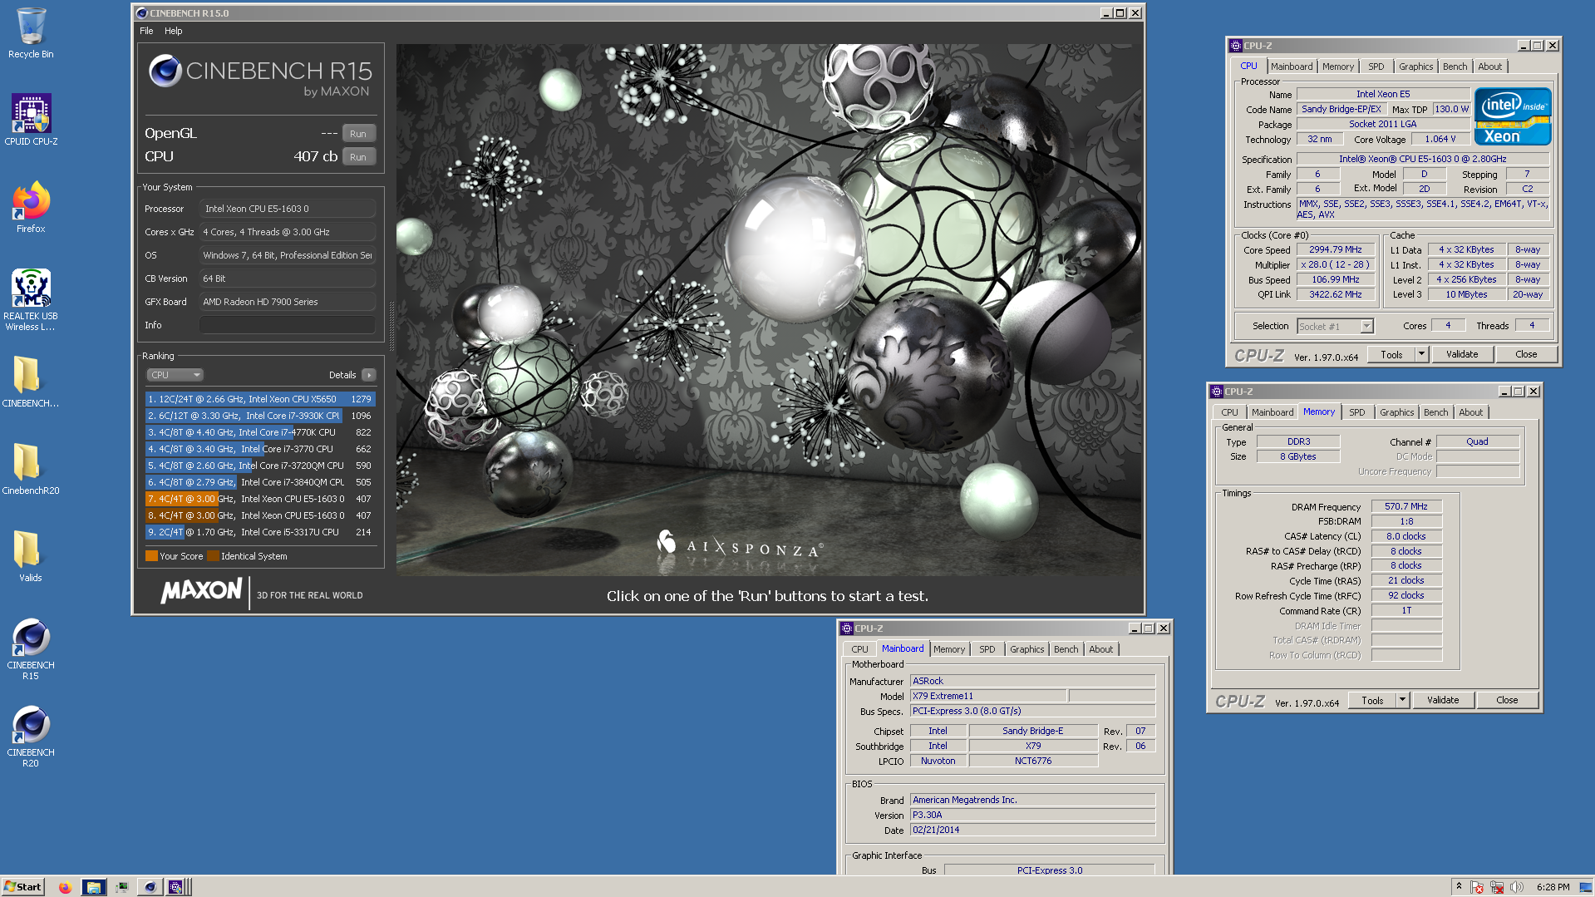Open the Socket #1 selection dropdown
The width and height of the screenshot is (1595, 897).
tap(1335, 327)
